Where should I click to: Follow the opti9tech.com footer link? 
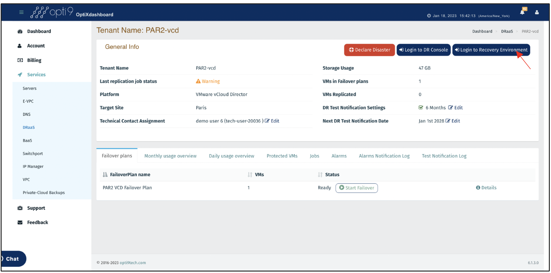pos(133,263)
